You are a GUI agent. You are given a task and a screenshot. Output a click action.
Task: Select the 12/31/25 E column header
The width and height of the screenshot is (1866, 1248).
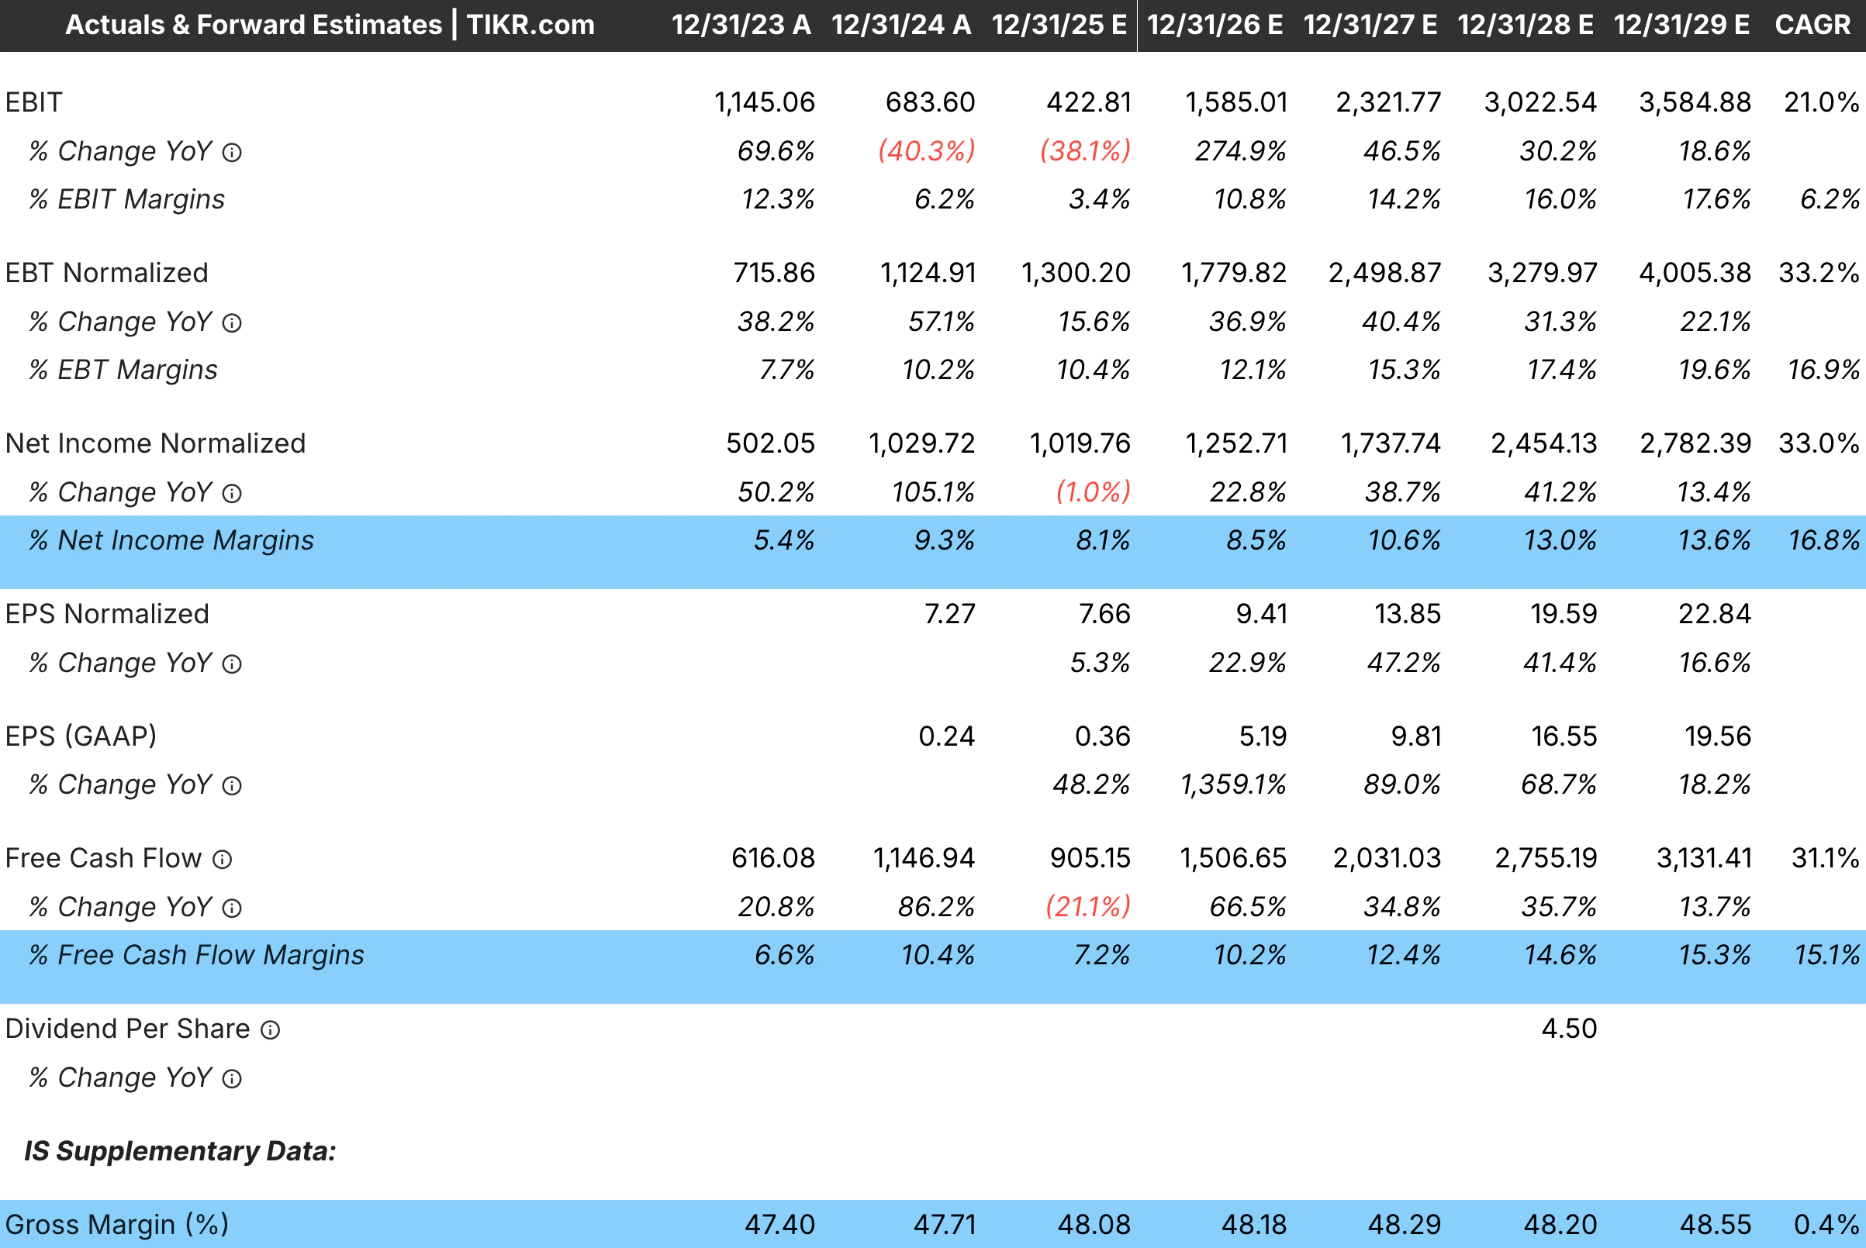pos(1059,25)
